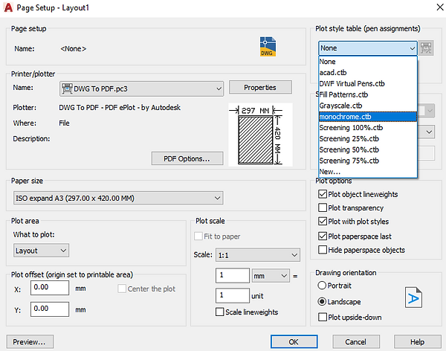Click the Cancel button
Viewport: 446px width, 351px height.
pyautogui.click(x=356, y=341)
